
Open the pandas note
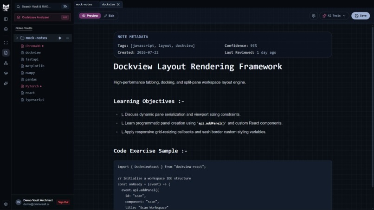(31, 80)
